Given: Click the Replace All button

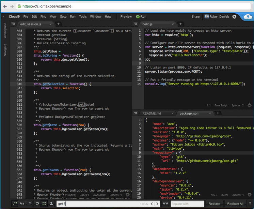Looking at the screenshot, I should point(235,204).
